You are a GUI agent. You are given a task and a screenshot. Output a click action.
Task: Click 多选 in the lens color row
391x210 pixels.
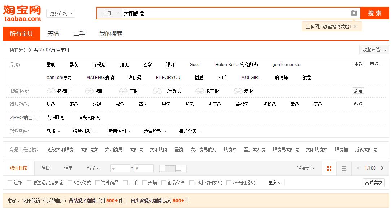[x=359, y=104]
